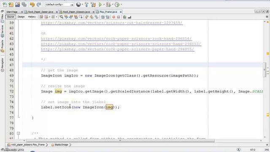The height and width of the screenshot is (152, 270).
Task: Click the horizontal scrollbar thumb
Action: click(120, 141)
